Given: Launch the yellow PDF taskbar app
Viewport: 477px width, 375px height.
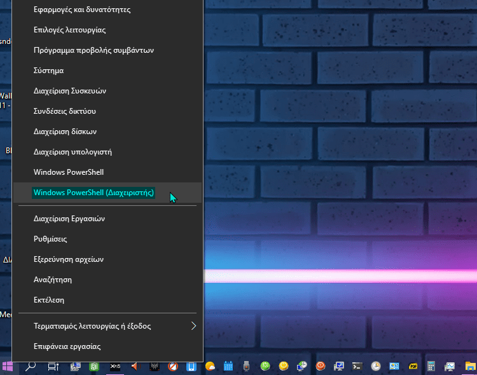Looking at the screenshot, I should (x=413, y=366).
